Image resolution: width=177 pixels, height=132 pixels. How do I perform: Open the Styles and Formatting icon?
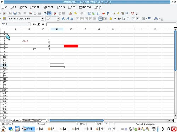4,19
